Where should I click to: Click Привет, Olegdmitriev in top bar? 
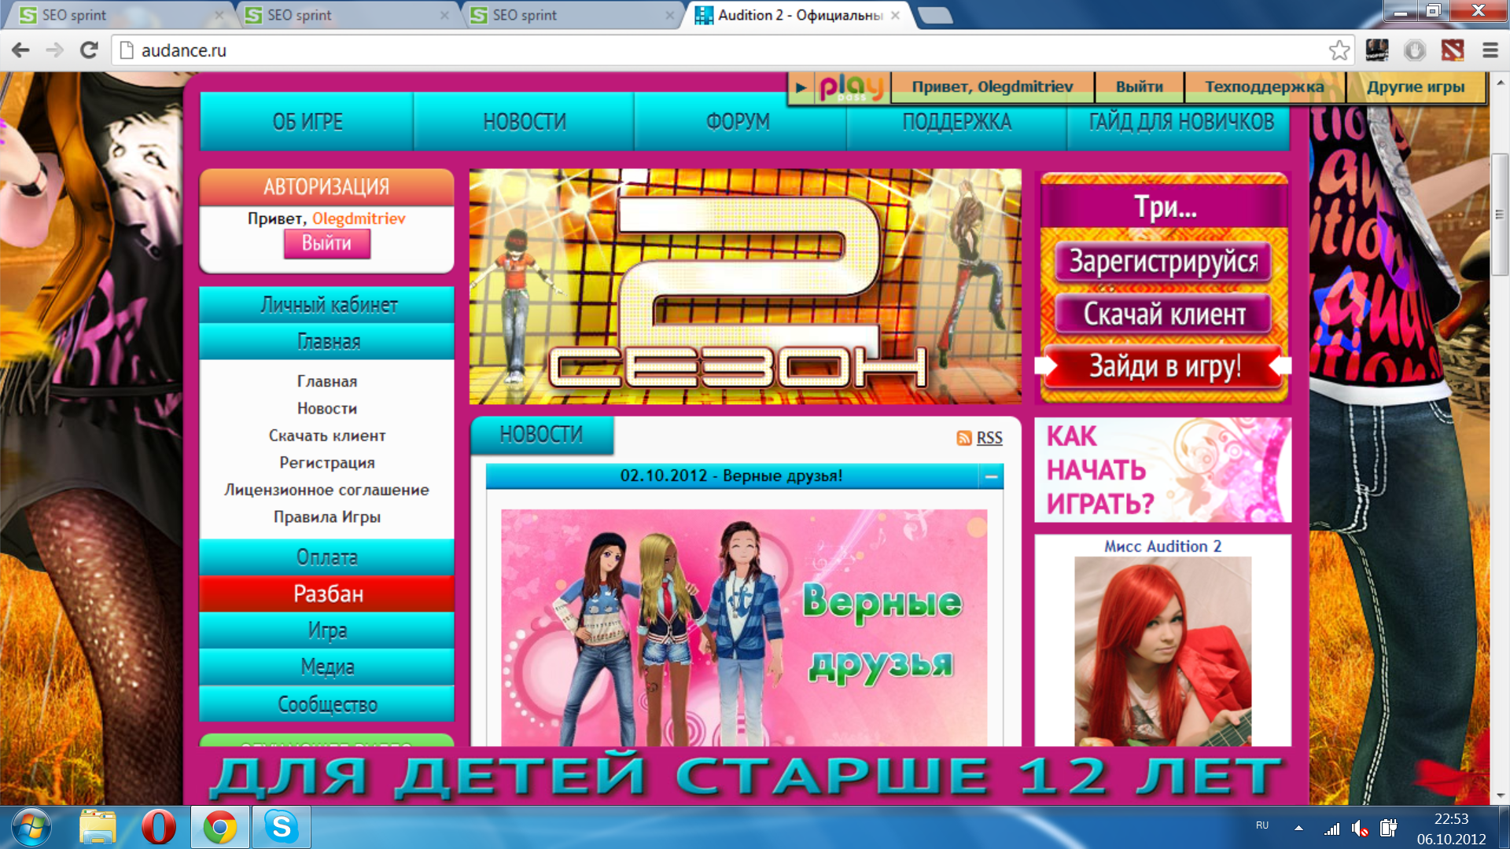tap(992, 87)
